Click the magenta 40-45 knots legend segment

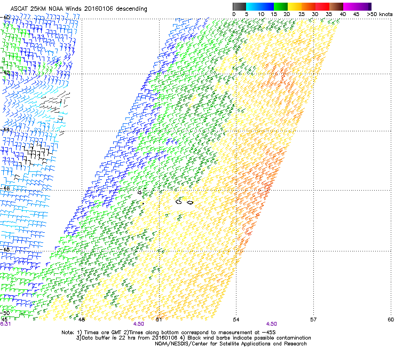(x=350, y=6)
